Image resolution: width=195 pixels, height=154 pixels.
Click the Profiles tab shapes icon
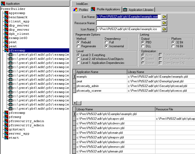(x=75, y=10)
